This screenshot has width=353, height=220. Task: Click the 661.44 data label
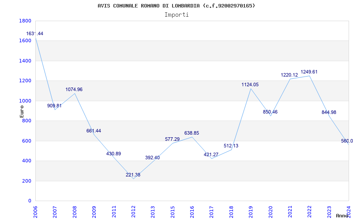click(94, 131)
